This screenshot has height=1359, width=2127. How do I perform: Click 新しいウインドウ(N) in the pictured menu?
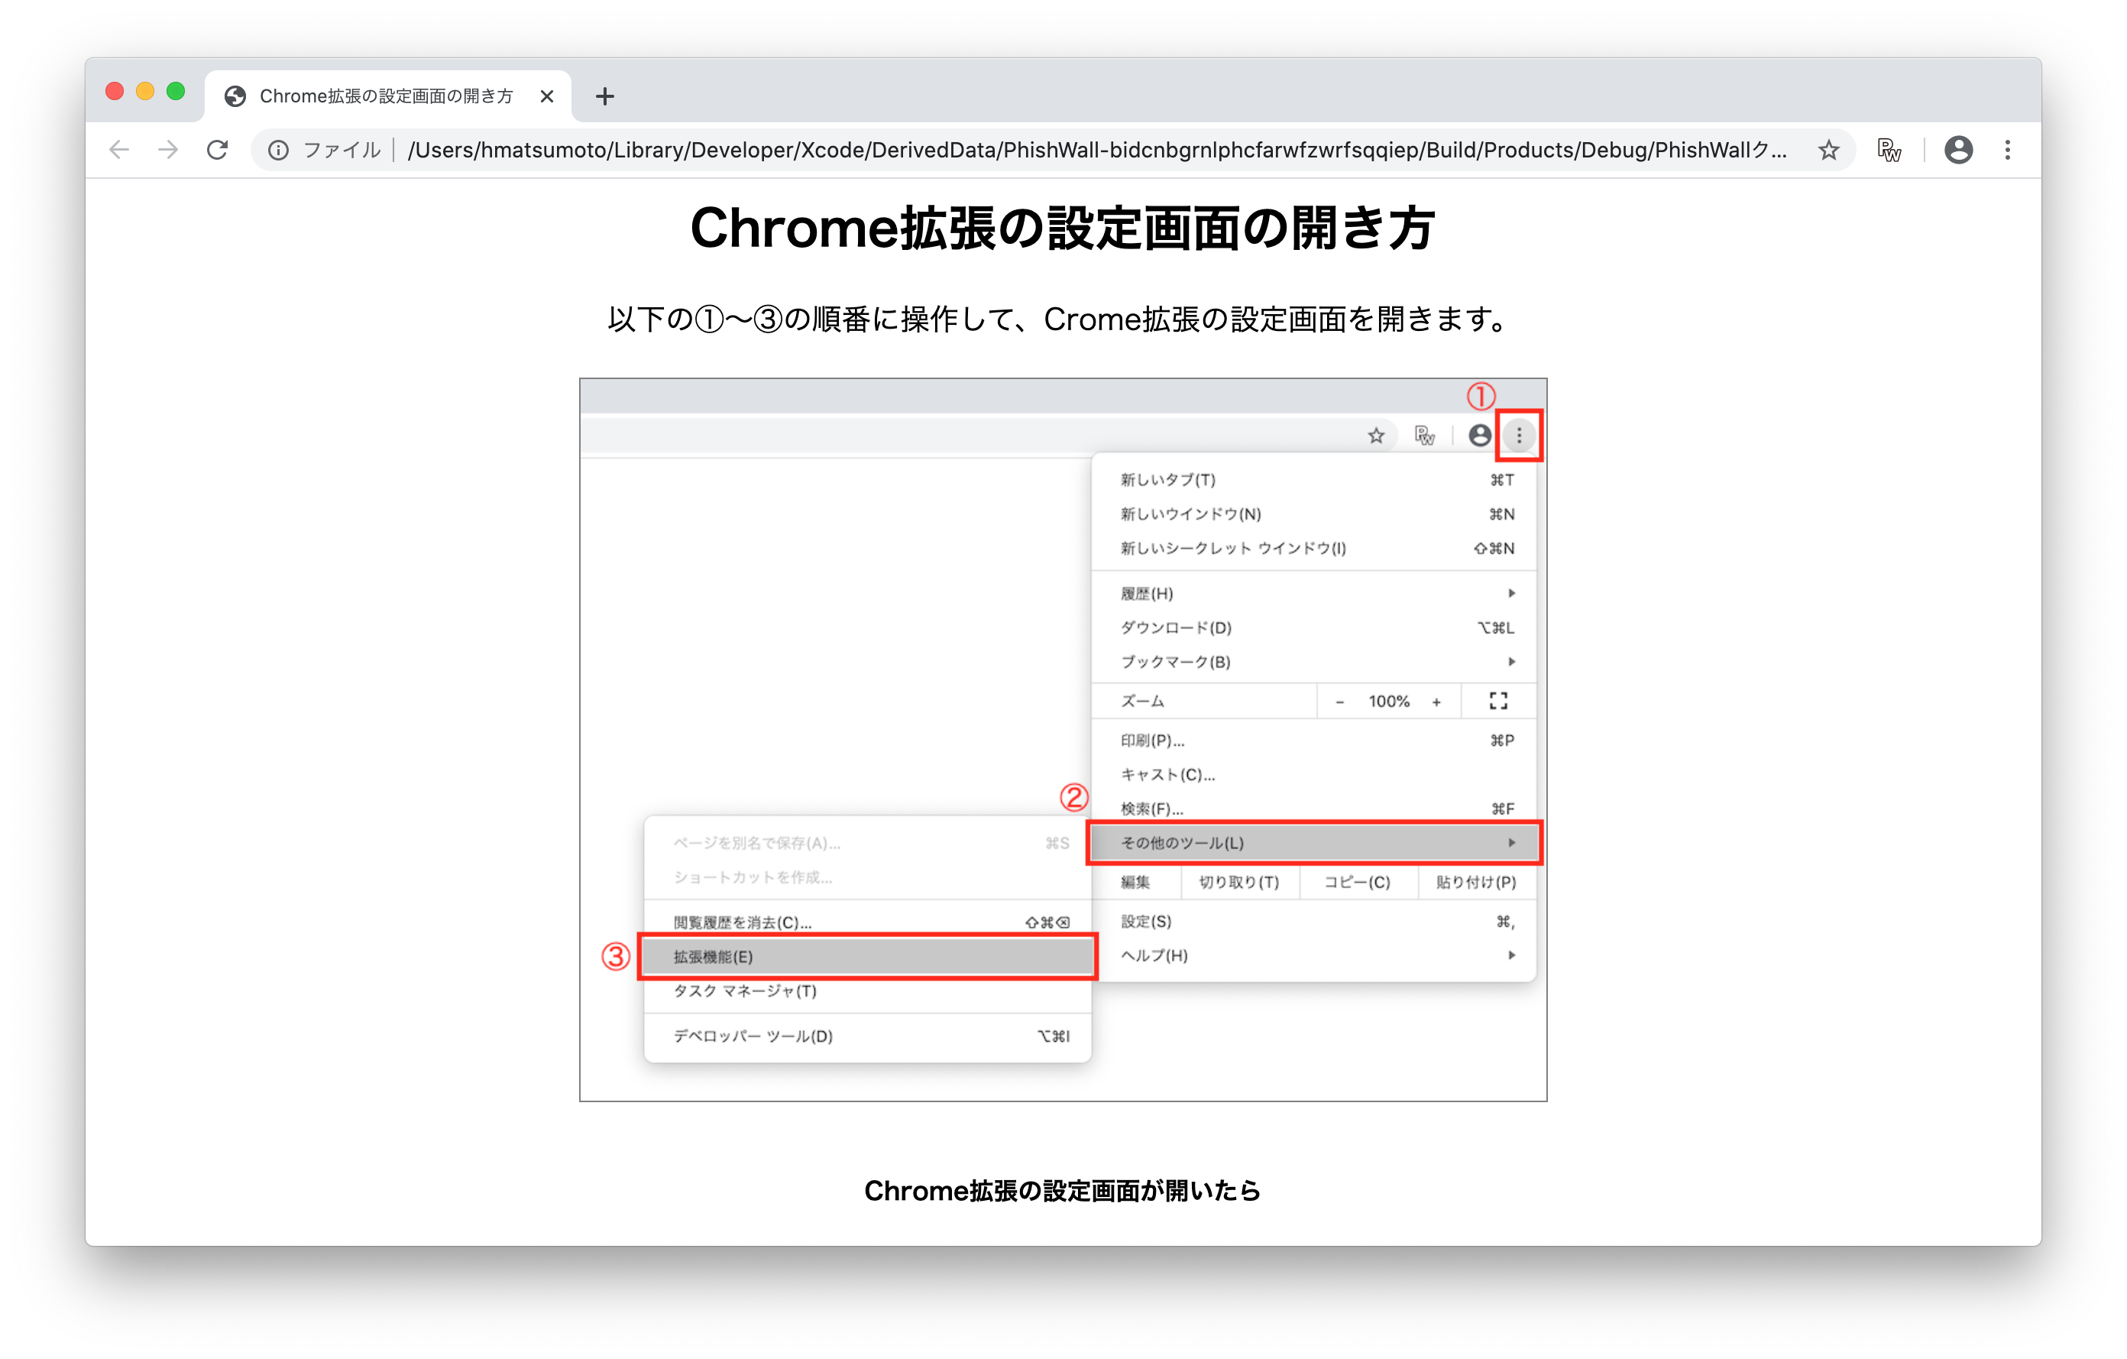pos(1314,514)
